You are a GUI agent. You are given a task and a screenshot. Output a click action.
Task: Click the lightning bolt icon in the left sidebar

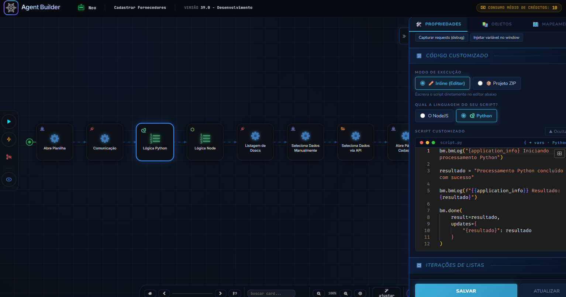[9, 139]
